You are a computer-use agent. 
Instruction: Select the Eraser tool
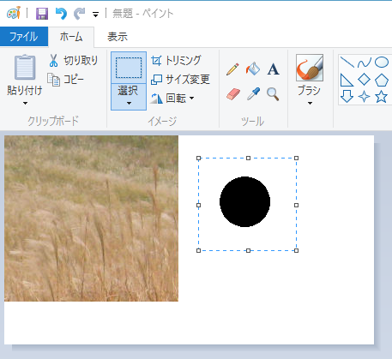tap(233, 94)
